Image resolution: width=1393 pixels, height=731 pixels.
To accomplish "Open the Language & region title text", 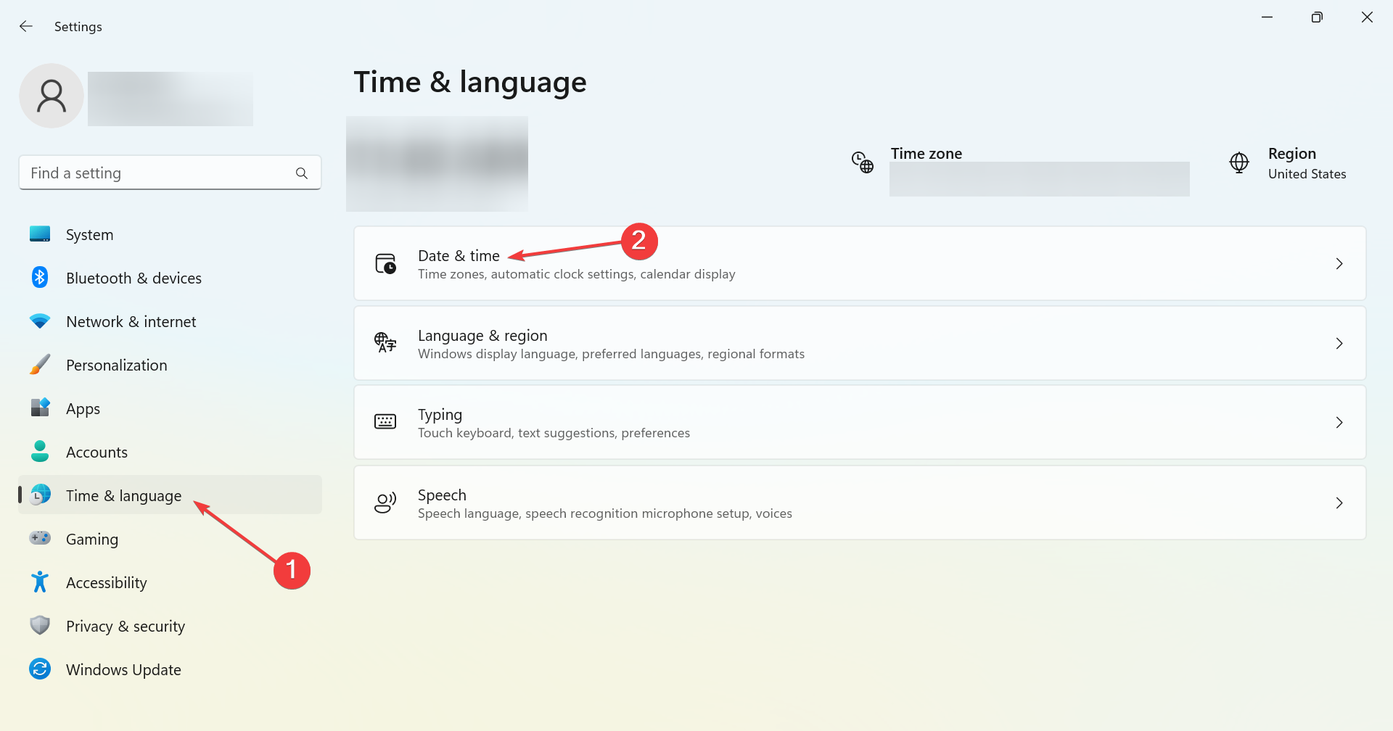I will (482, 336).
